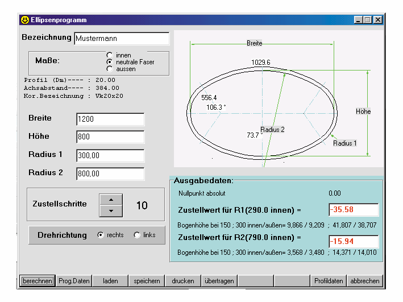Click the 'Breite' dimension label in the drawing
The height and width of the screenshot is (302, 403).
tap(255, 43)
